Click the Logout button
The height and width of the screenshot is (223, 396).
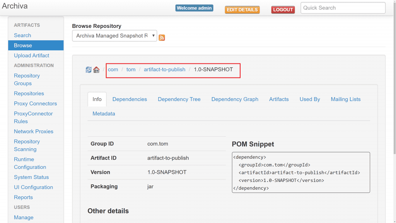(283, 10)
